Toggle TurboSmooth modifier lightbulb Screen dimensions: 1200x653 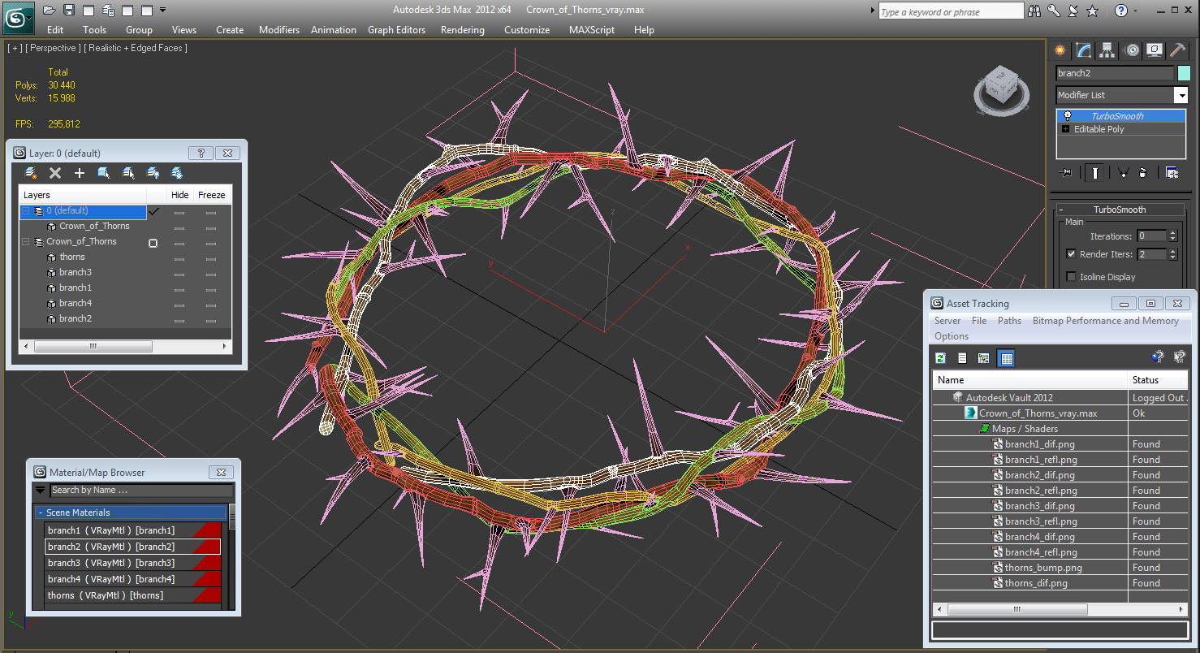coord(1068,116)
